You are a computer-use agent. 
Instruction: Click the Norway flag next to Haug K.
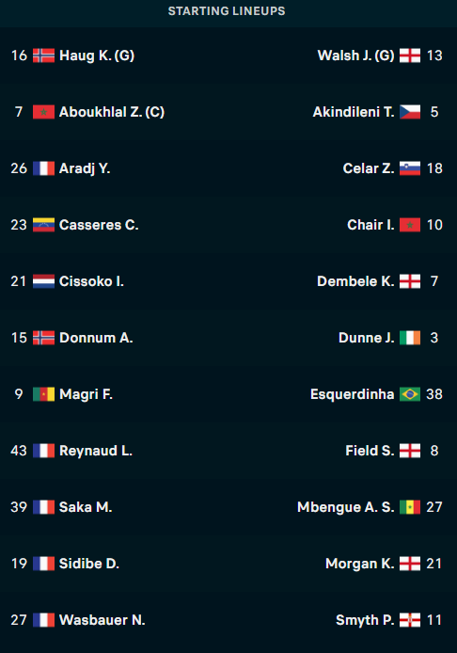[x=43, y=56]
